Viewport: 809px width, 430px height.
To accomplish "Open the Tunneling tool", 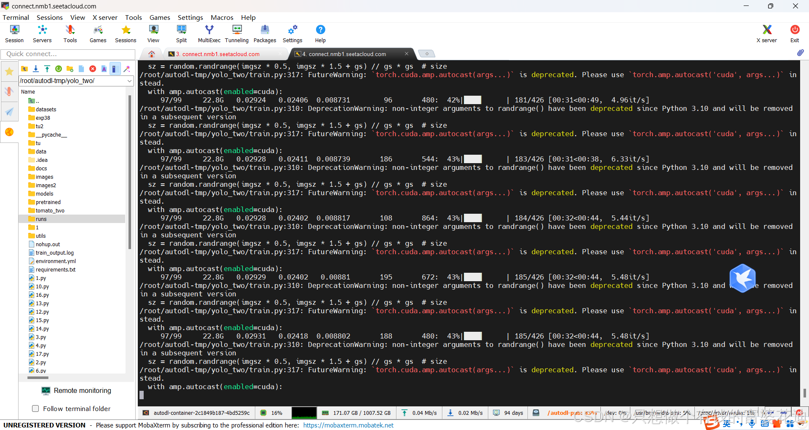I will [x=236, y=33].
